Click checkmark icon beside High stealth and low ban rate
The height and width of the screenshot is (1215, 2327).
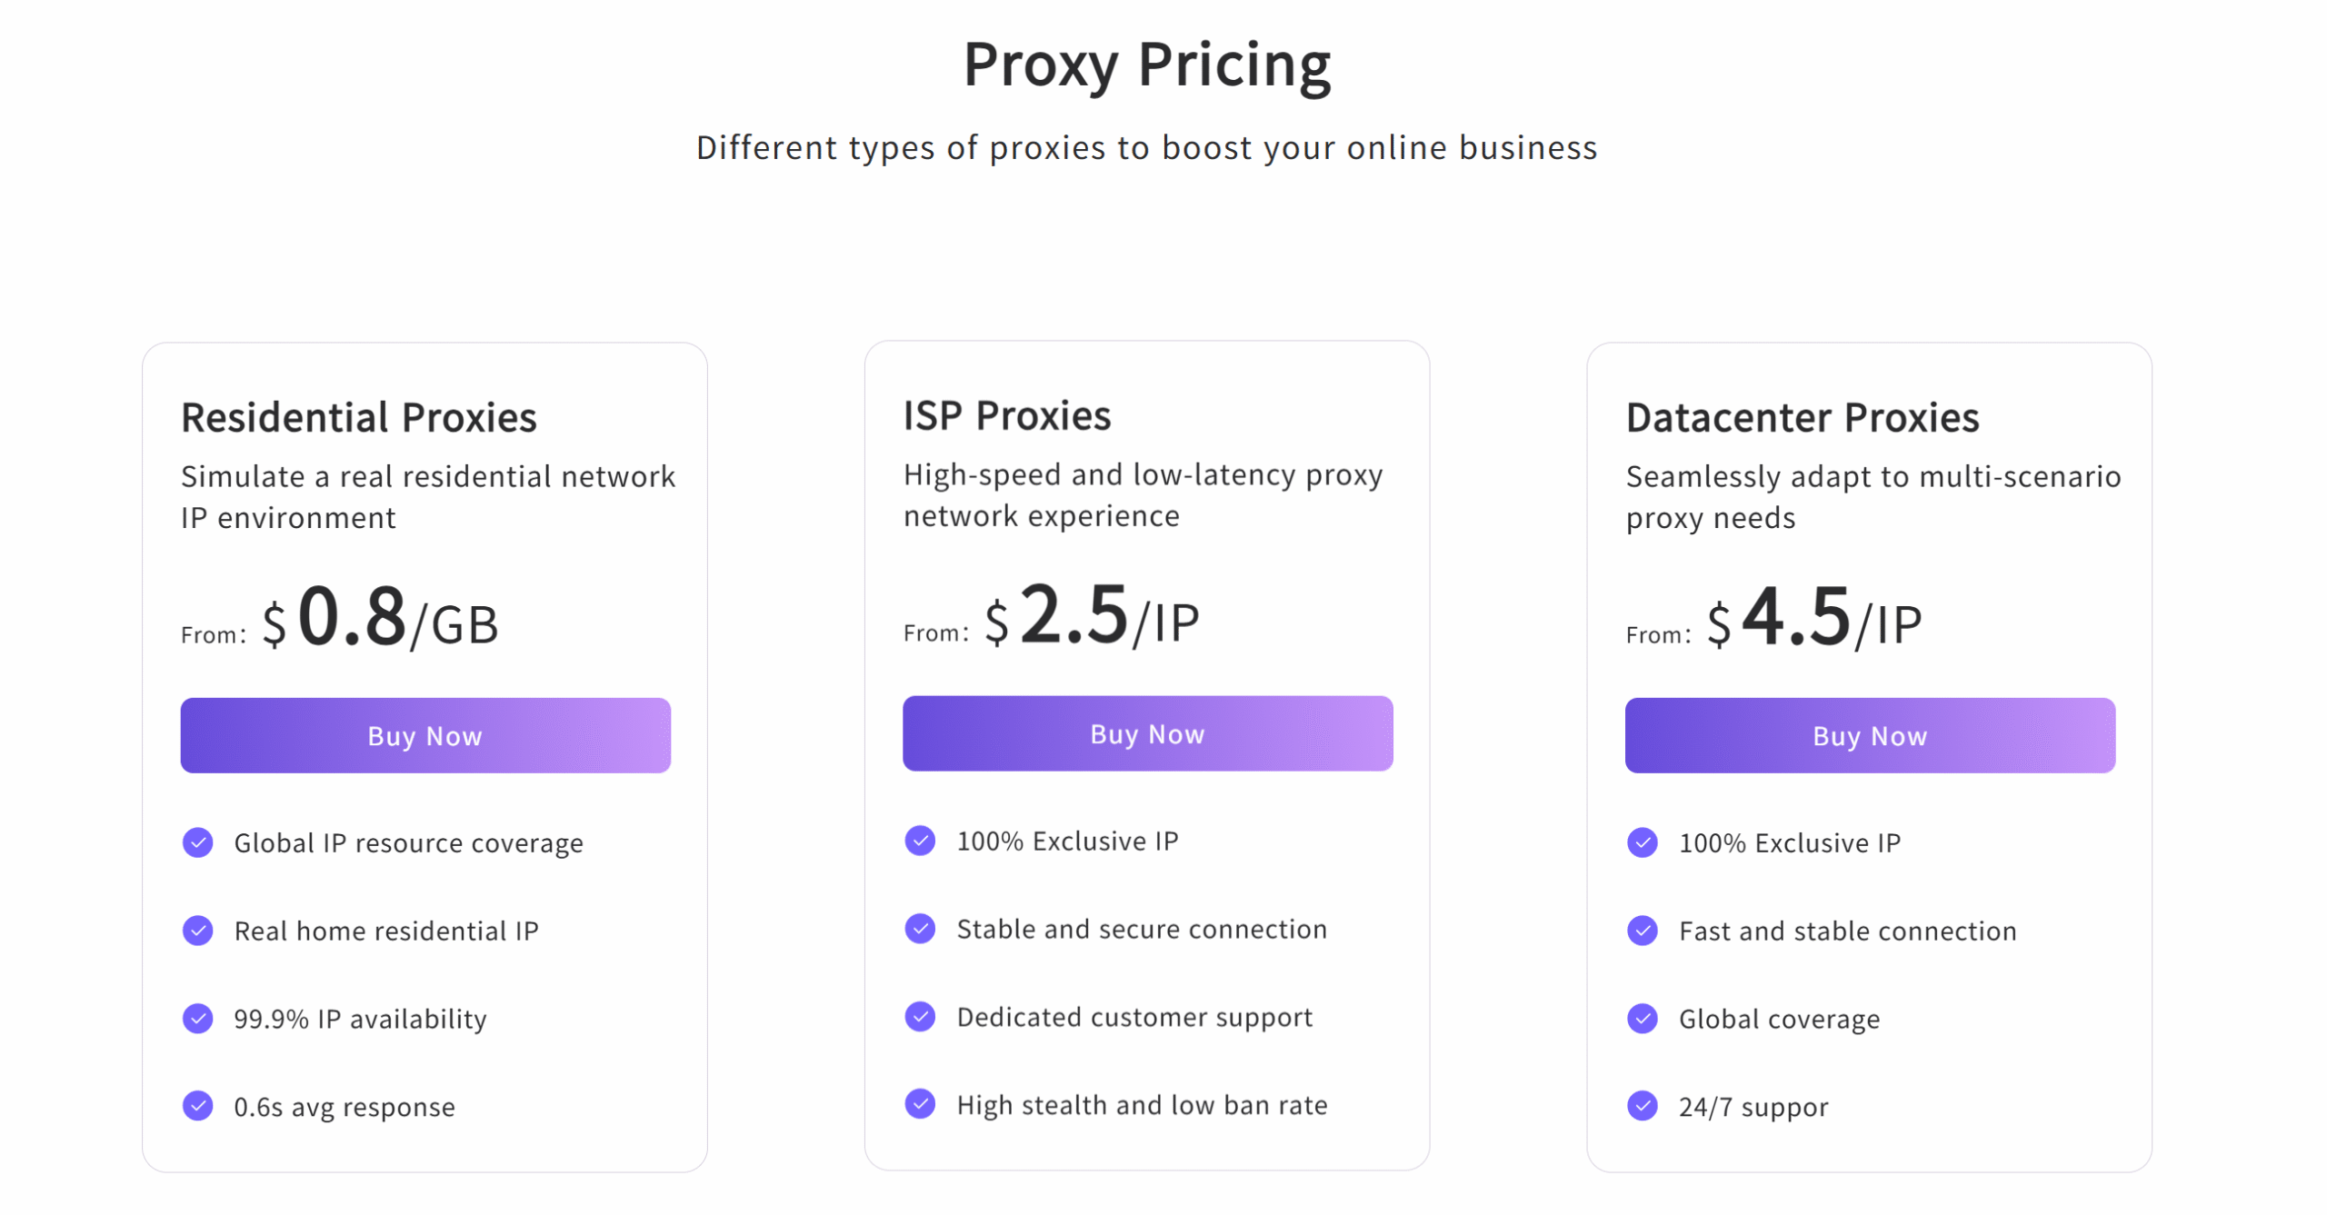pos(920,1104)
